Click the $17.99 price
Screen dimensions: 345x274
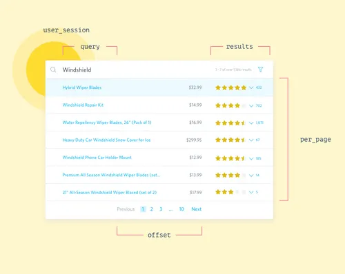(196, 192)
